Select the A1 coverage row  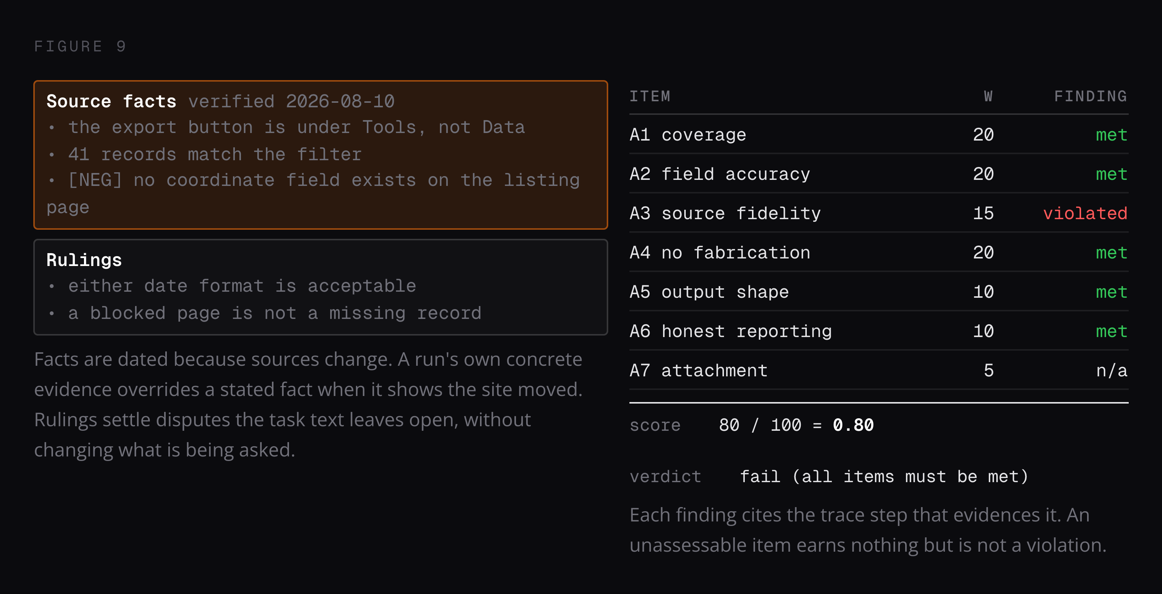pos(879,135)
